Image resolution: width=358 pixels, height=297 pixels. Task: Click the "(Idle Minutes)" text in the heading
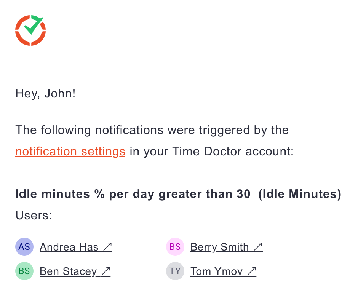[x=299, y=194]
